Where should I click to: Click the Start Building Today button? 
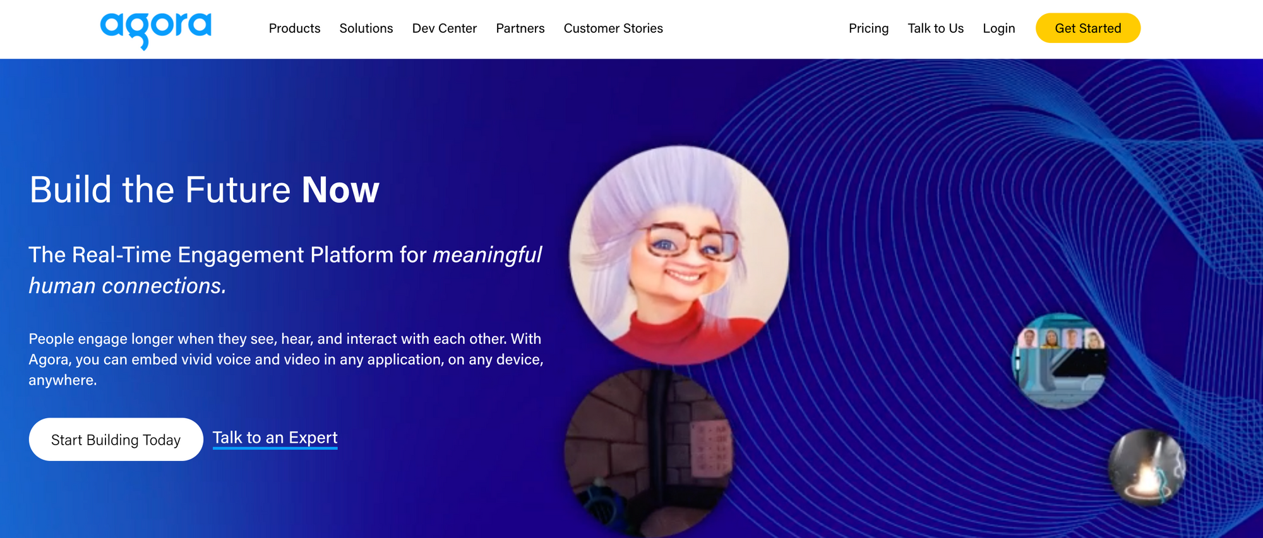[x=116, y=440]
